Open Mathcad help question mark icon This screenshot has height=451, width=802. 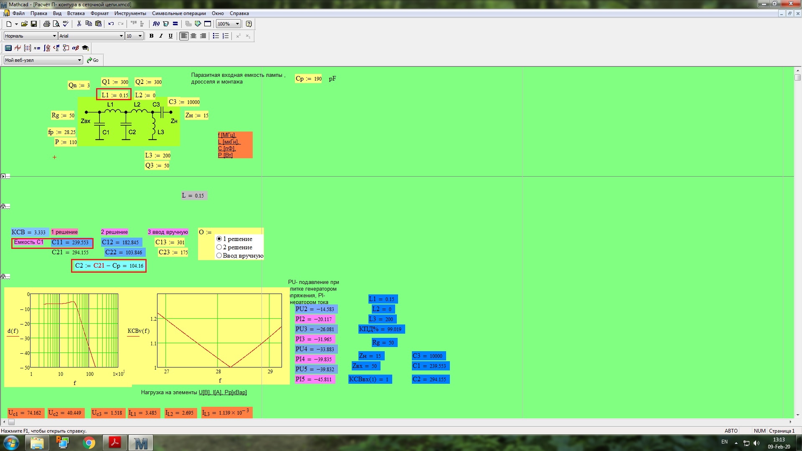(x=249, y=24)
